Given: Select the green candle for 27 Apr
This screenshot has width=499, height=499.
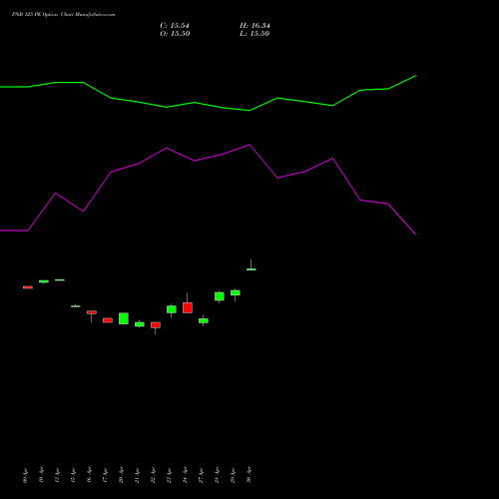Looking at the screenshot, I should 204,320.
